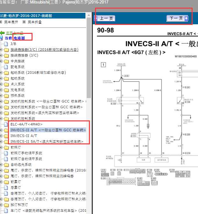
Task: Click the 菜单展开 expand-menu option
Action: (x=11, y=22)
